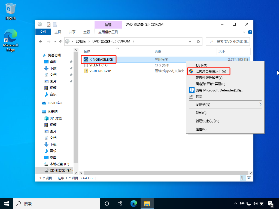
Task: Expand the ribbon chevron
Action: (x=244, y=32)
